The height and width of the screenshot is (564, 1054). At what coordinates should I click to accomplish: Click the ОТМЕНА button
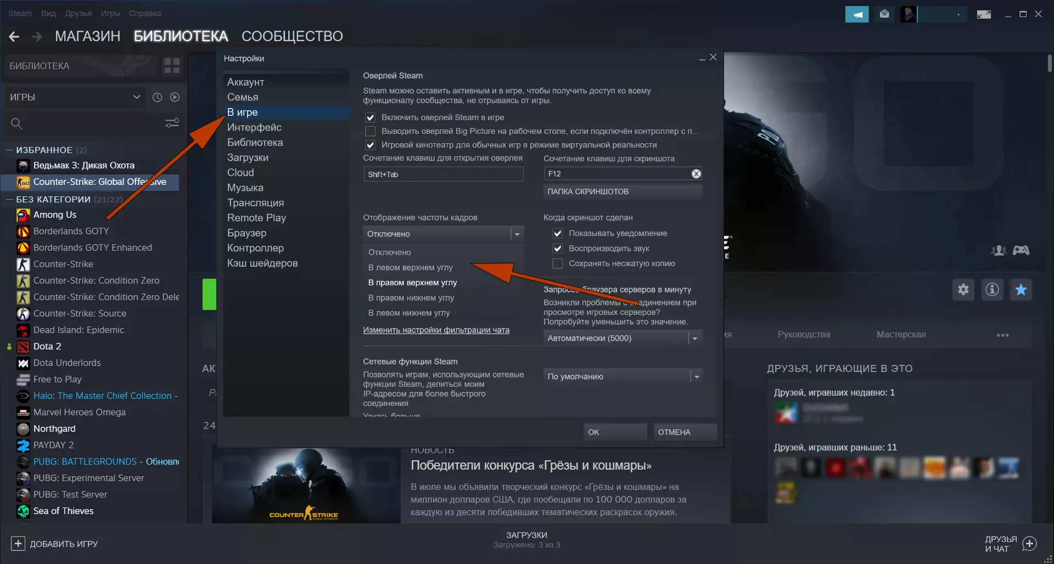point(685,432)
